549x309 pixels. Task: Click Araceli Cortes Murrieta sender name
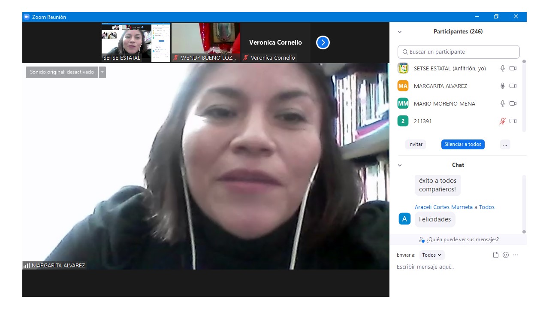443,207
